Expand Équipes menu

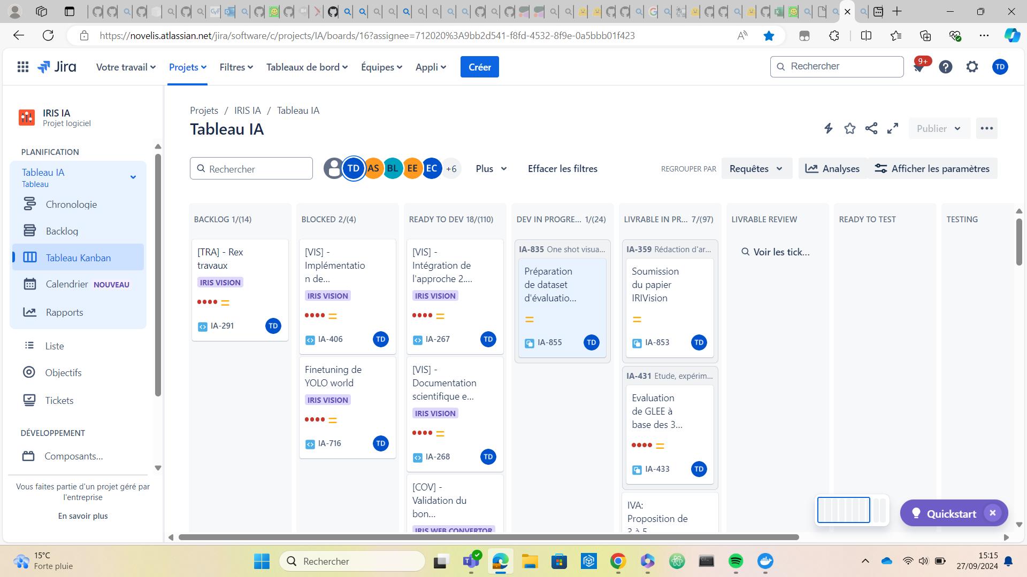(x=381, y=67)
